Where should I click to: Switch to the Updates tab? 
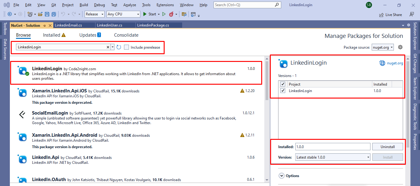tap(90, 35)
